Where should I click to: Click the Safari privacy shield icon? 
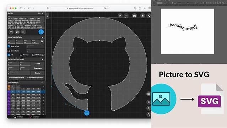(x=48, y=8)
